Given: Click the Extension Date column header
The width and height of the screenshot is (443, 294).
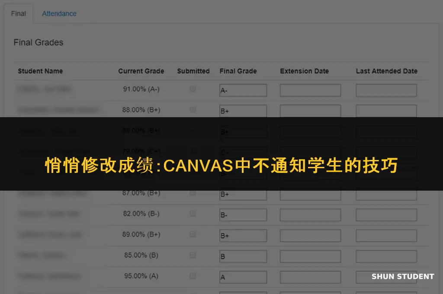Looking at the screenshot, I should 304,71.
